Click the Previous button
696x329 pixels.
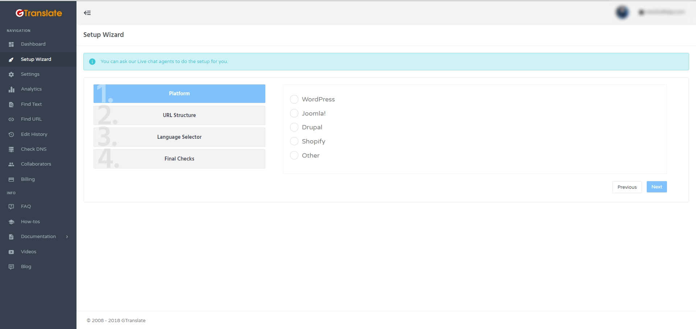(x=627, y=187)
